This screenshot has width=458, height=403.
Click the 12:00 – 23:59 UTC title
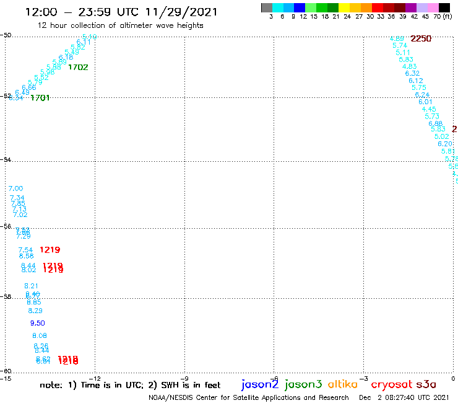[x=121, y=12]
